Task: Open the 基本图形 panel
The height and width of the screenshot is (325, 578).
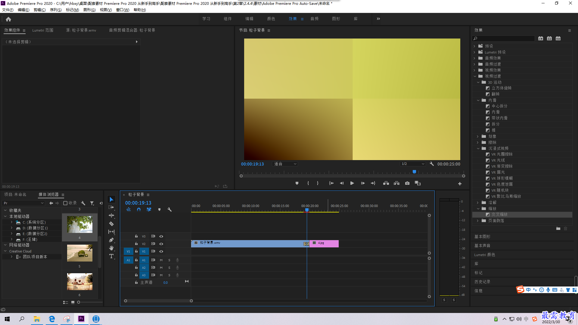Action: [x=482, y=237]
